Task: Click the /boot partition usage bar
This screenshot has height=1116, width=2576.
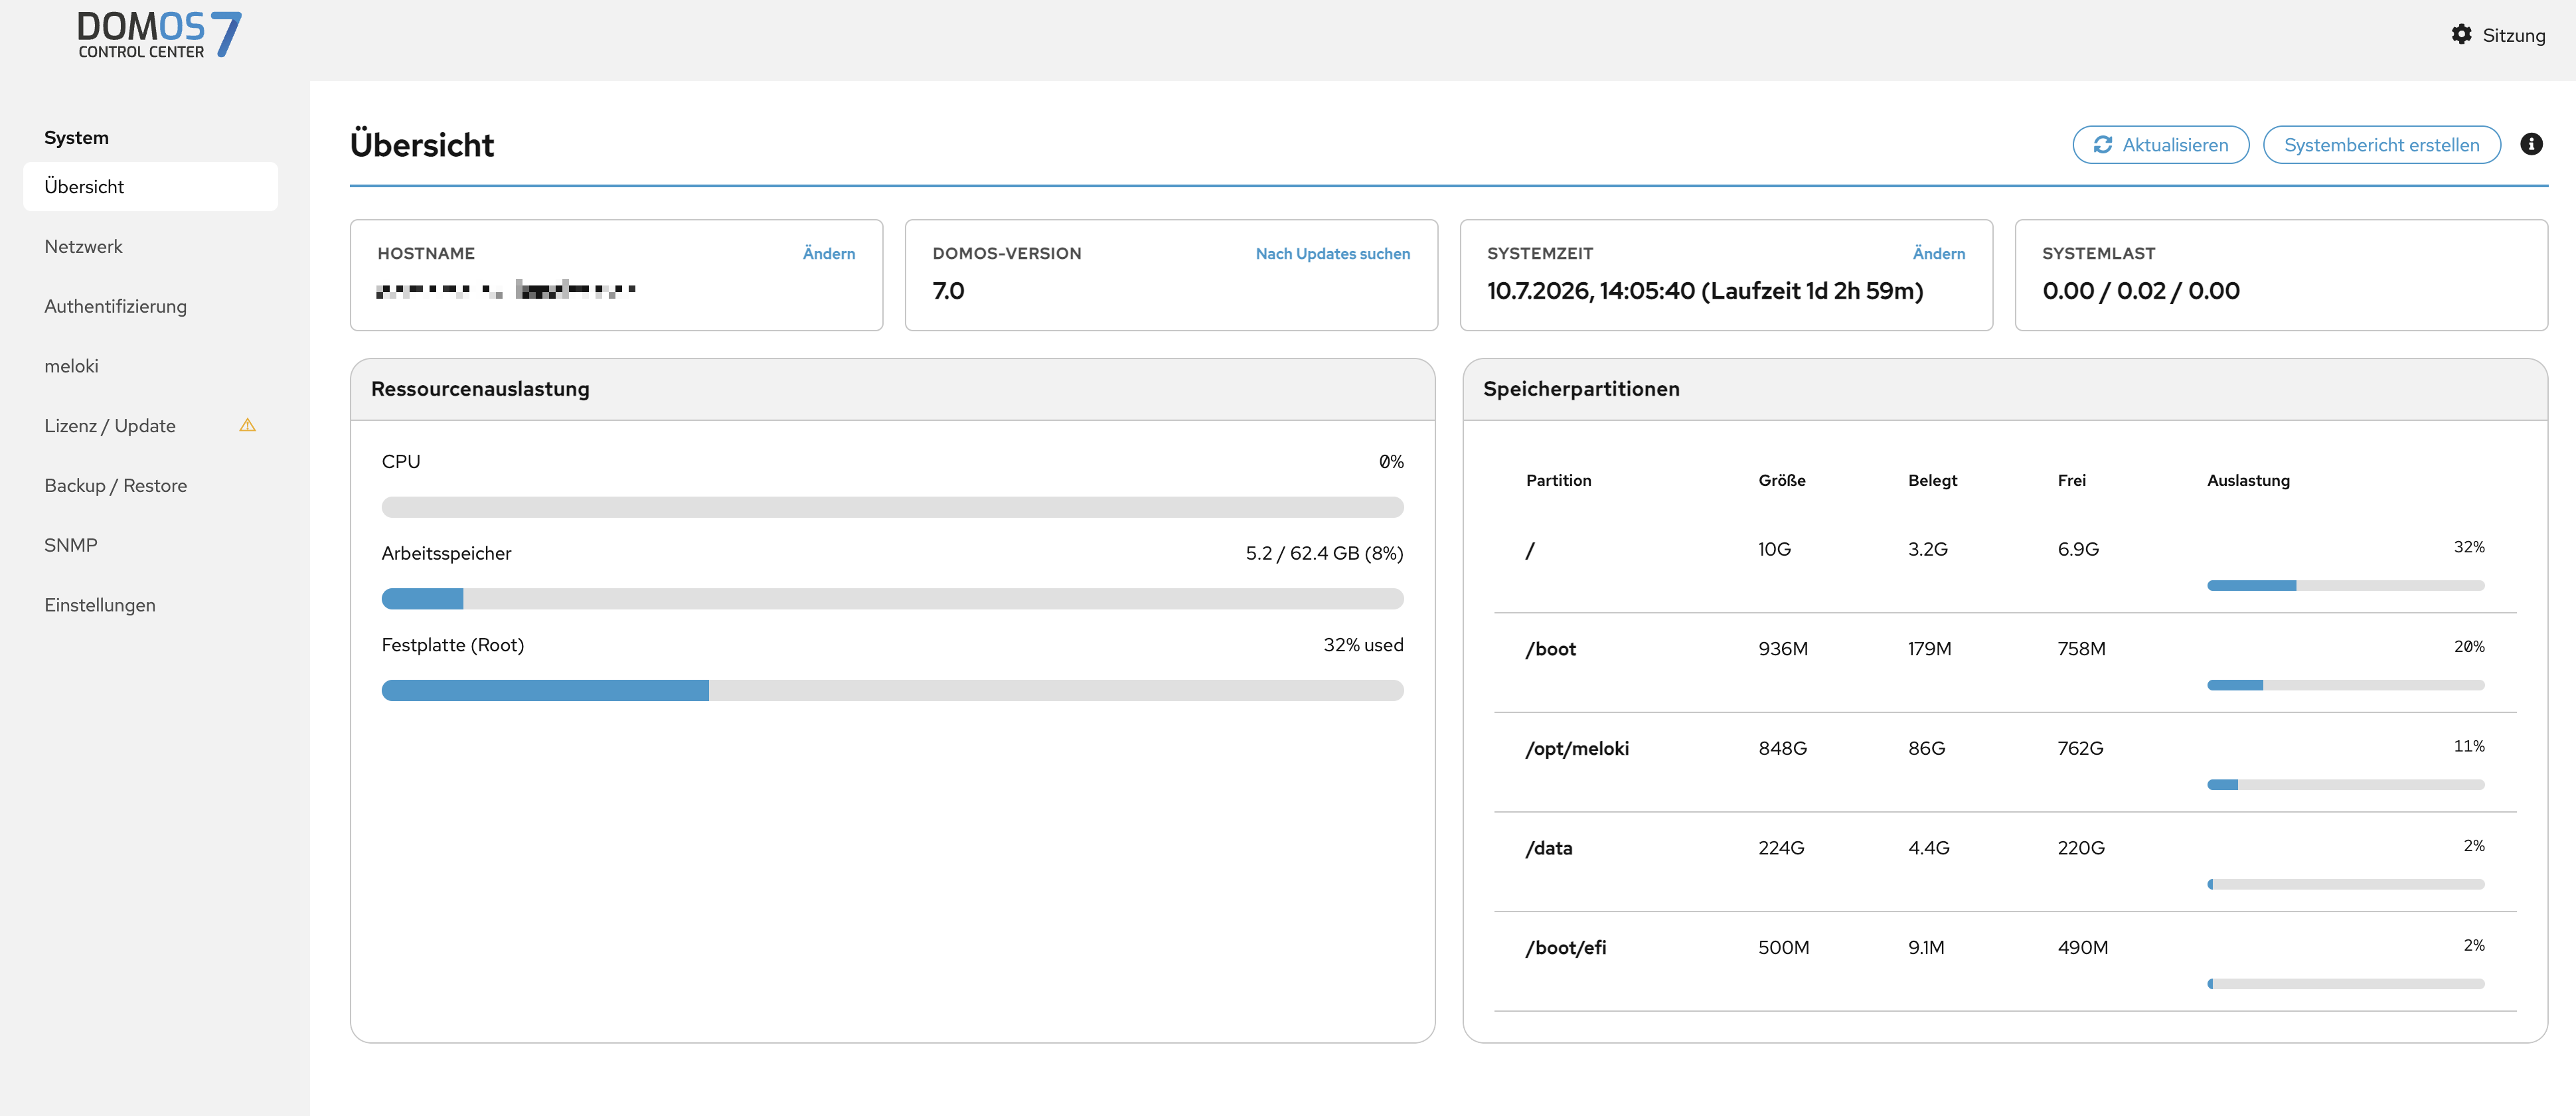Action: pyautogui.click(x=2345, y=685)
